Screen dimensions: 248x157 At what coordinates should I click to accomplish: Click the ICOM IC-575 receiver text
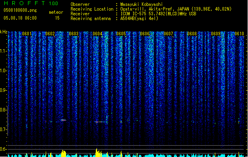tap(158, 14)
